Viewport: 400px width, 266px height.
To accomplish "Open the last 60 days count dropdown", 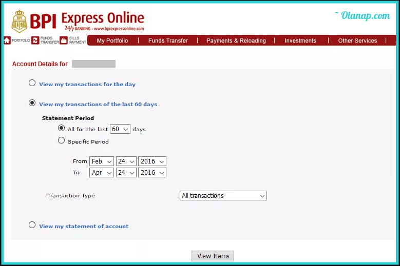I will [x=120, y=129].
